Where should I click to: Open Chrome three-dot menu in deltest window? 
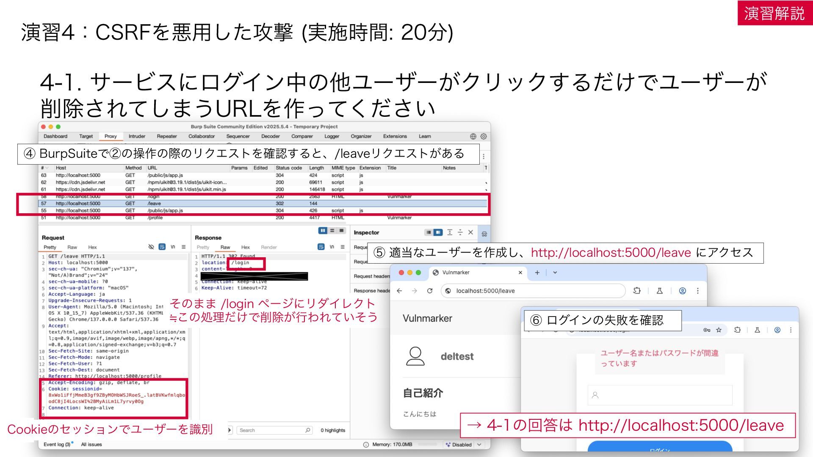[x=698, y=291]
